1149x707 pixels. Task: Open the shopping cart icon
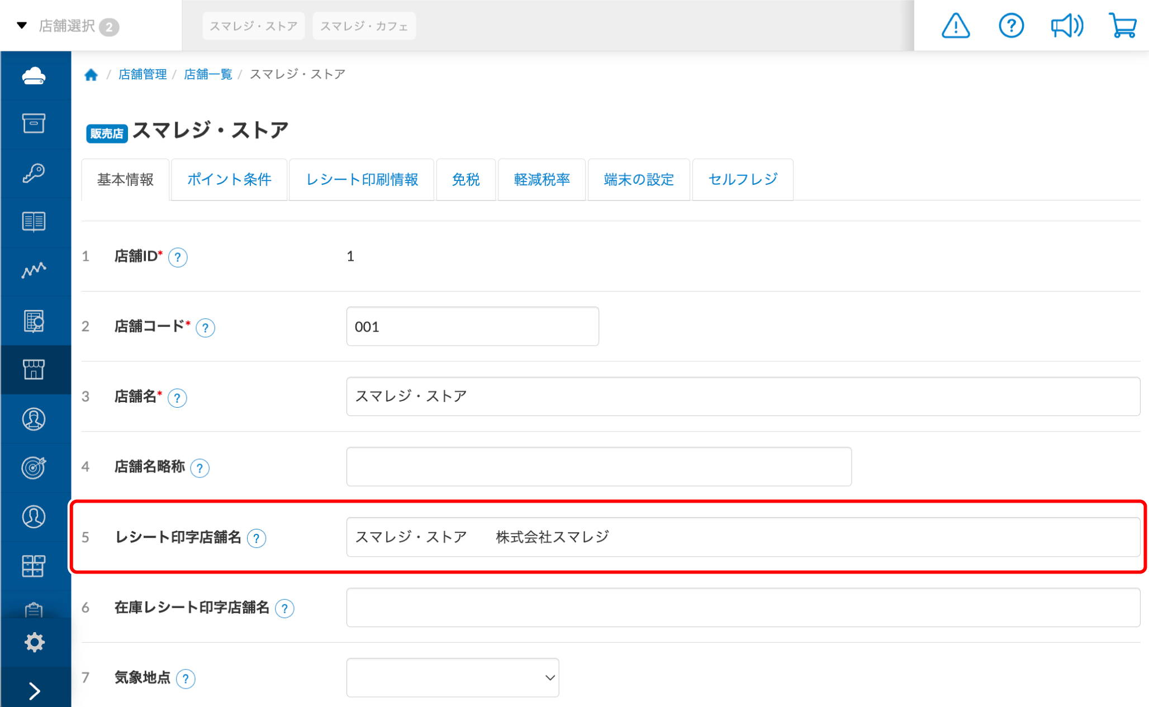[1122, 26]
